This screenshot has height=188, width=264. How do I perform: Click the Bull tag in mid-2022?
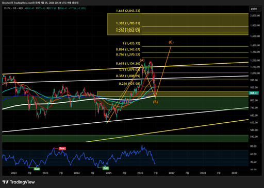pos(37,169)
